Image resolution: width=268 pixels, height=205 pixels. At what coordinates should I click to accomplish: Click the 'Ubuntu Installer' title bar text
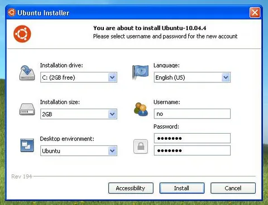[x=44, y=13]
